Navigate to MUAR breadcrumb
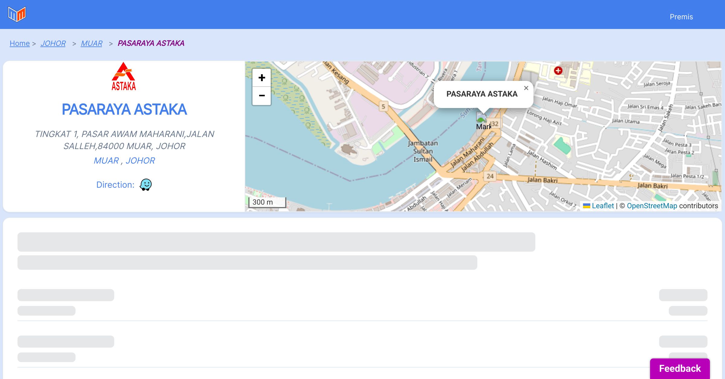The width and height of the screenshot is (725, 379). 92,43
